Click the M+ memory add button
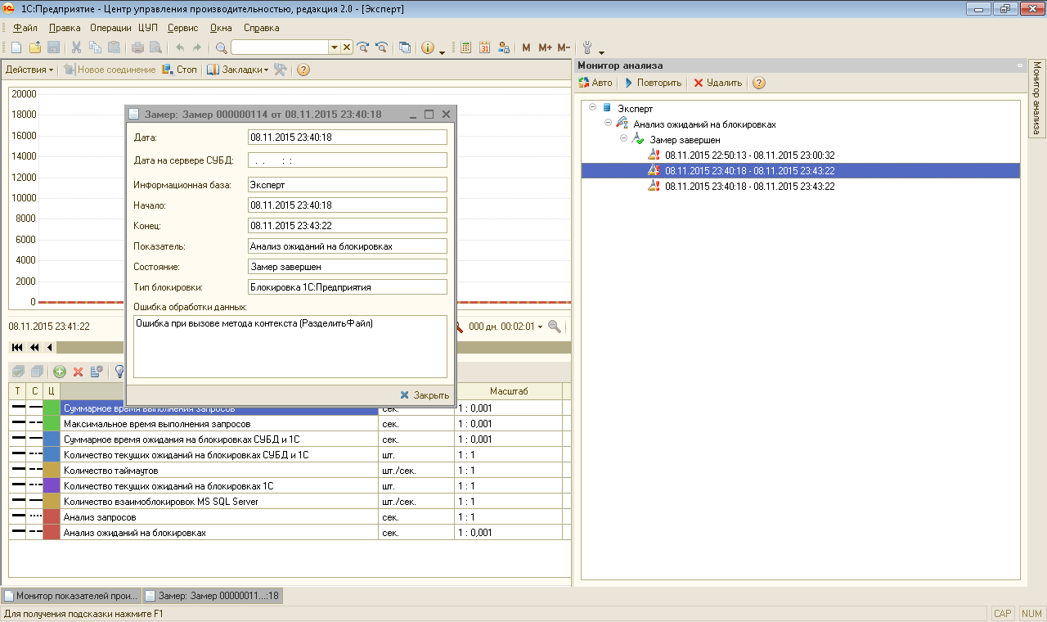 (545, 47)
